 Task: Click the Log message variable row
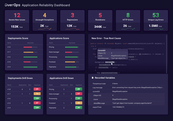[128, 88]
